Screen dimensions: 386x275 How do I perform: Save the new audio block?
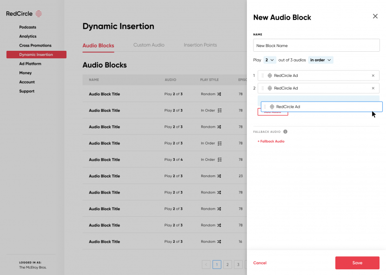(357, 262)
